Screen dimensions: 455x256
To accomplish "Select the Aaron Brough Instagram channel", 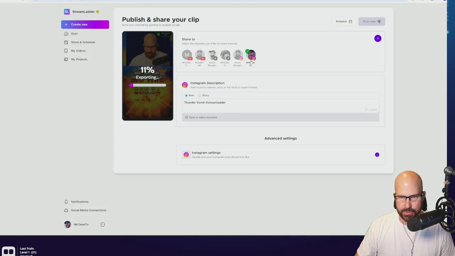I will [238, 55].
